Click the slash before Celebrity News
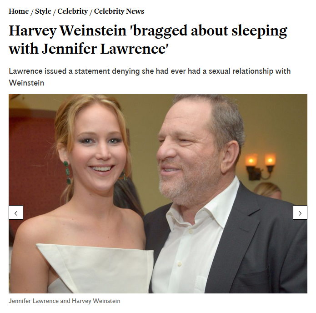 click(91, 12)
